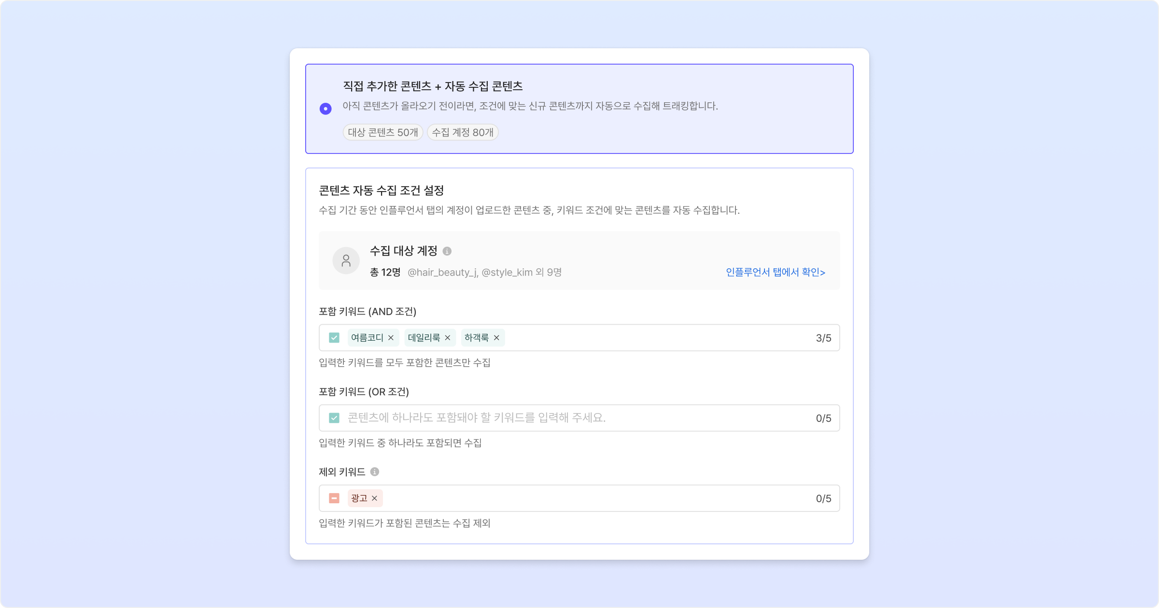This screenshot has height=608, width=1159.
Task: Click the user avatar icon for target accounts
Action: pos(346,261)
